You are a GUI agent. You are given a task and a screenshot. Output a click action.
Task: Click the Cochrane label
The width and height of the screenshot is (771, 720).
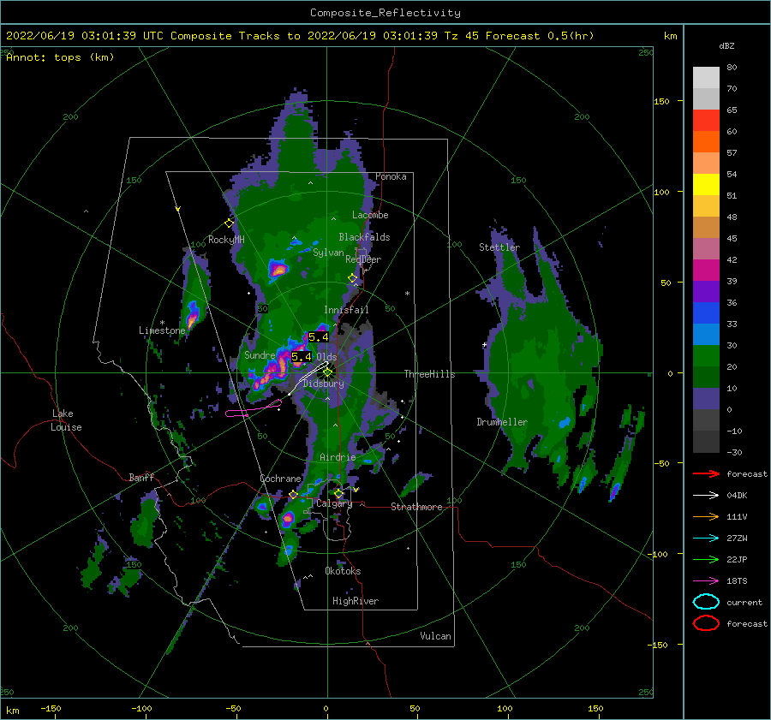tap(280, 479)
